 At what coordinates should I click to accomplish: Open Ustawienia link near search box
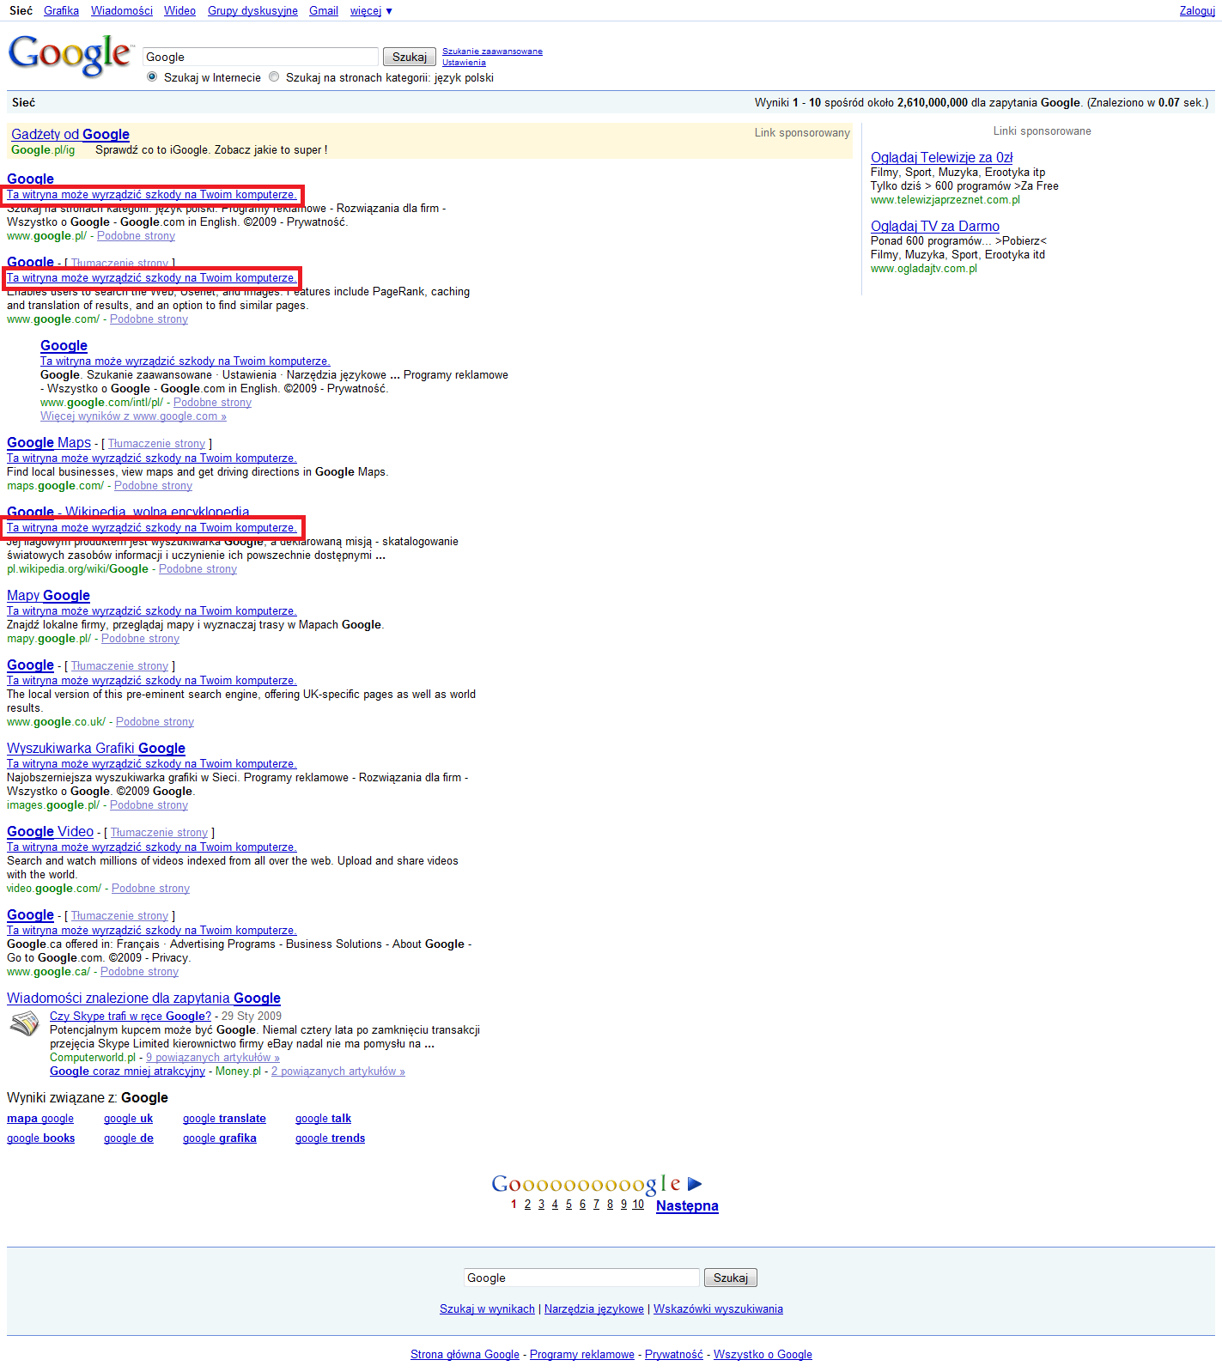(x=464, y=63)
